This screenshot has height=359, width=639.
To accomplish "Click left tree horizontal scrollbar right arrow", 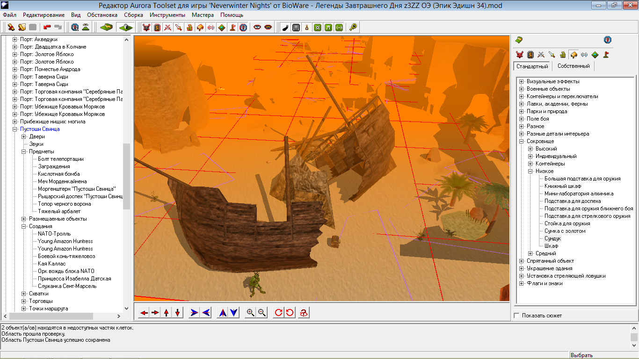I will (x=119, y=316).
